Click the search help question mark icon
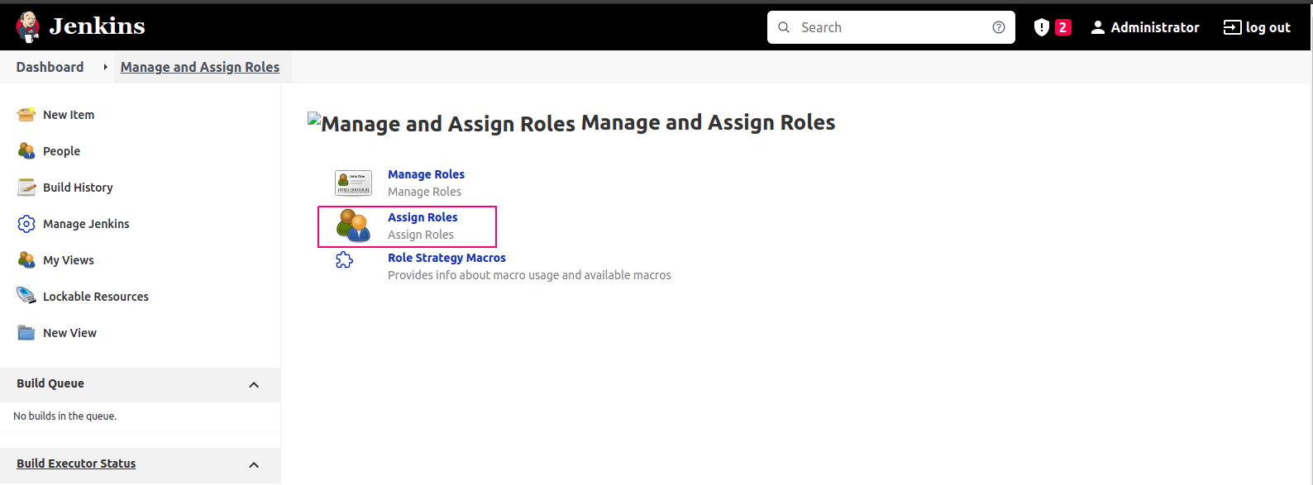Screen dimensions: 1313x485 999,27
